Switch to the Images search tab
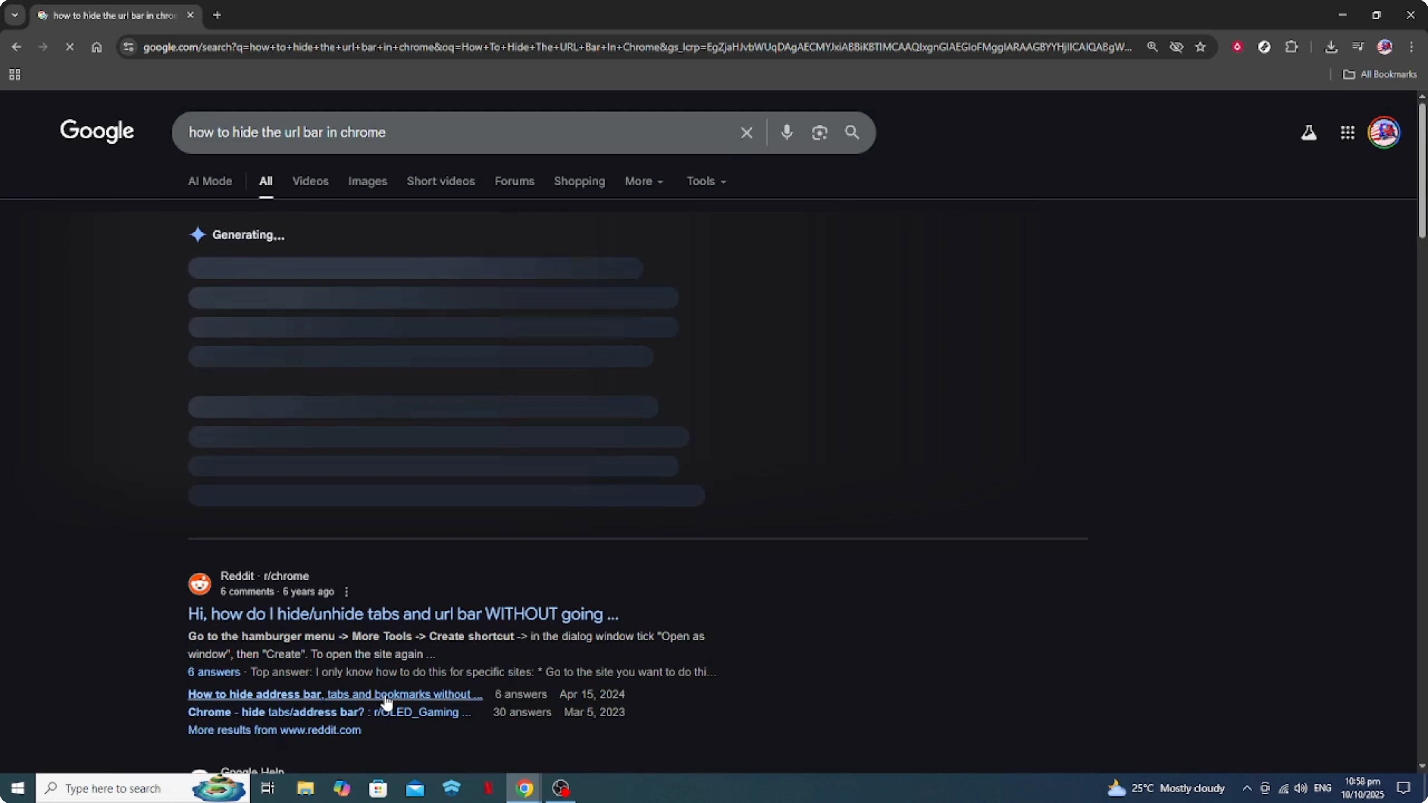Screen dimensions: 1428x803 [x=367, y=181]
